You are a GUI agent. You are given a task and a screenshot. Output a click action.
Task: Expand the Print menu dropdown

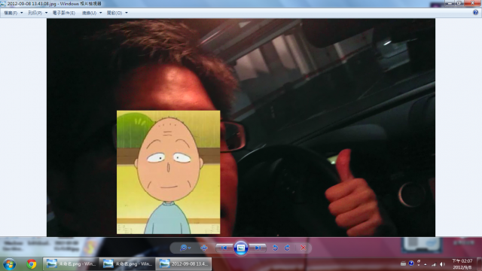point(38,13)
